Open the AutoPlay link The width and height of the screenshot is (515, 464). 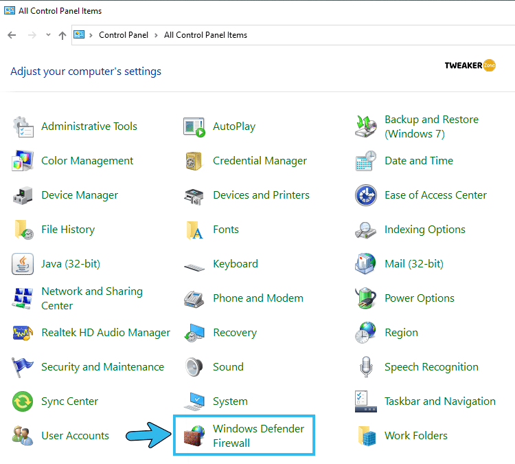click(234, 126)
